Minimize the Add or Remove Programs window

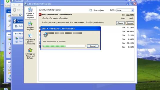pyautogui.click(x=127, y=4)
